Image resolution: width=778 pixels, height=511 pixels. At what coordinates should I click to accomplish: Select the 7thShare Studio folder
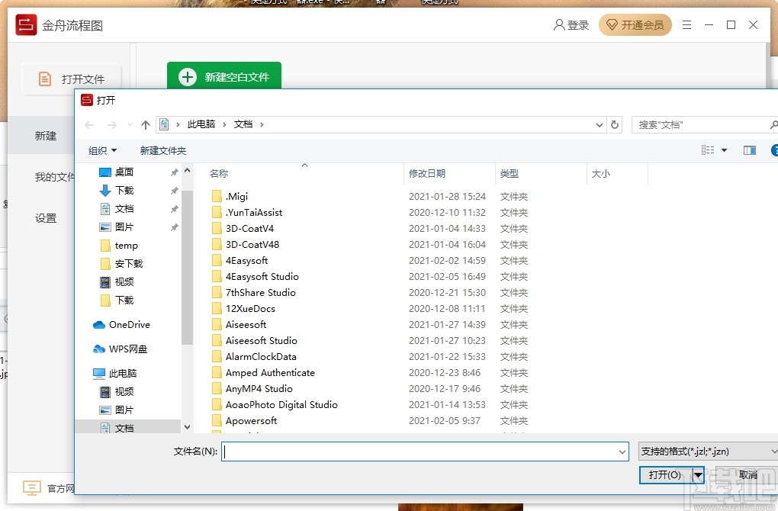point(261,293)
